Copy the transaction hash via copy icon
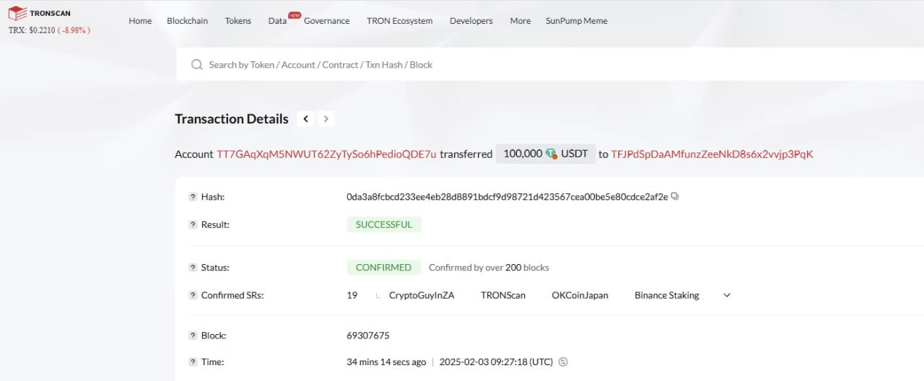The width and height of the screenshot is (924, 381). point(675,196)
